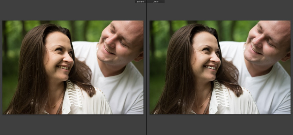Viewport: 293px width, 135px height.
Task: Select the Before photo preview
Action: 73,67
